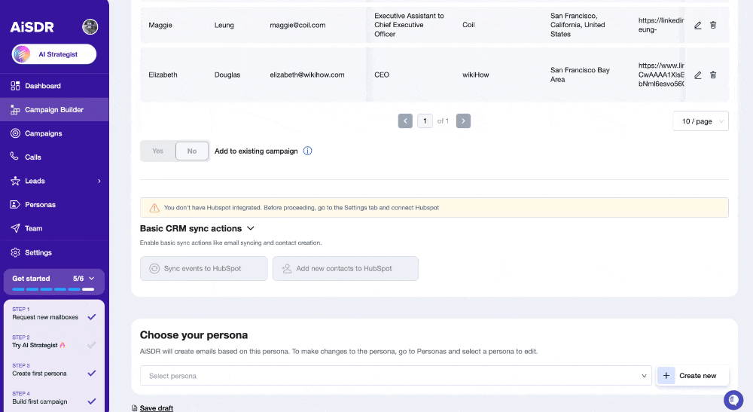
Task: Go to previous page arrow in pagination
Action: pos(405,121)
